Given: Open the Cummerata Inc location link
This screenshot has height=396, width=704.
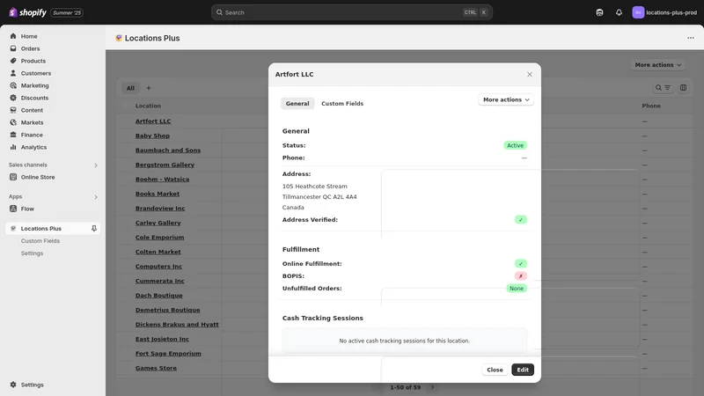Looking at the screenshot, I should tap(160, 281).
